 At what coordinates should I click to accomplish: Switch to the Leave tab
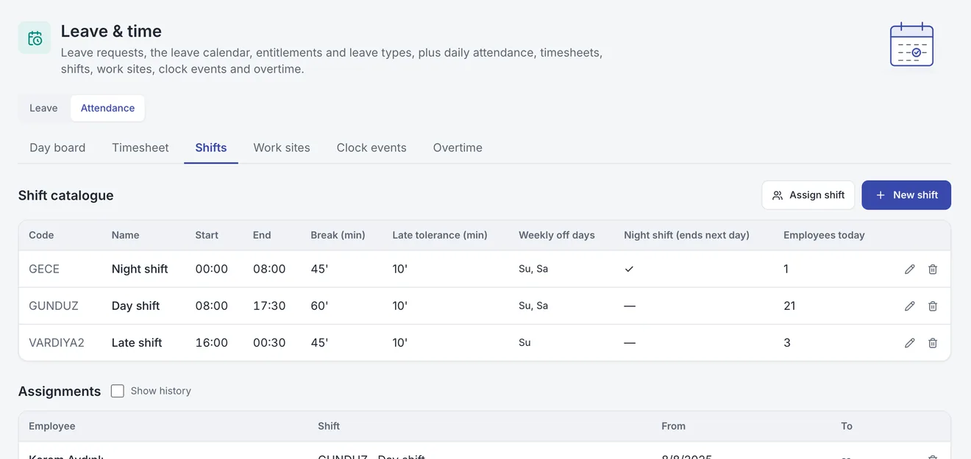[x=43, y=108]
